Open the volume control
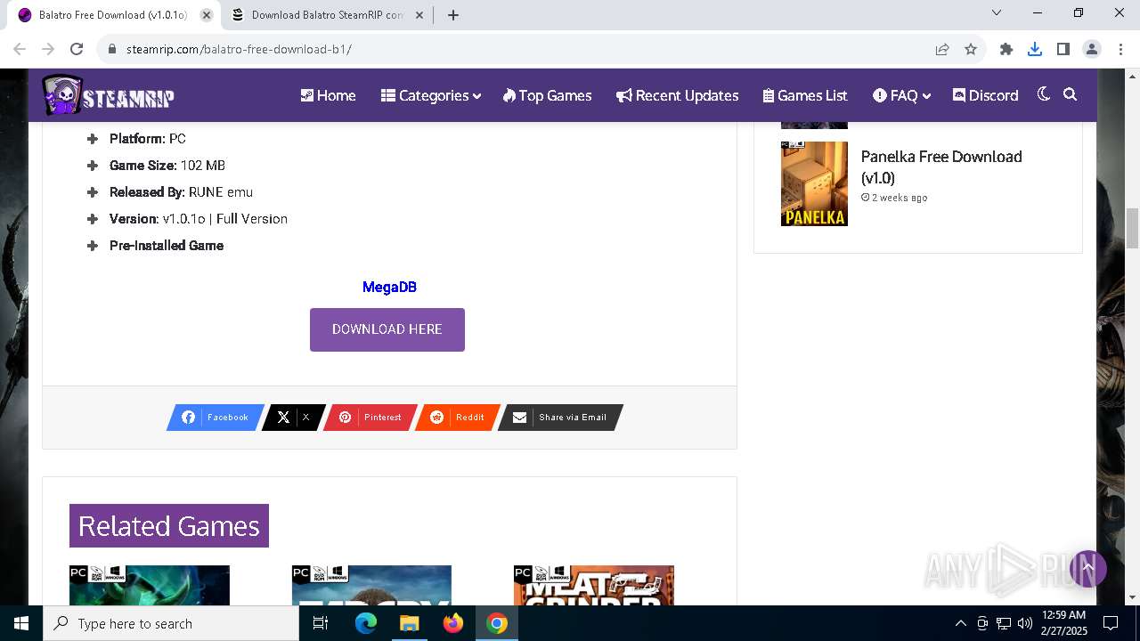 1025,623
